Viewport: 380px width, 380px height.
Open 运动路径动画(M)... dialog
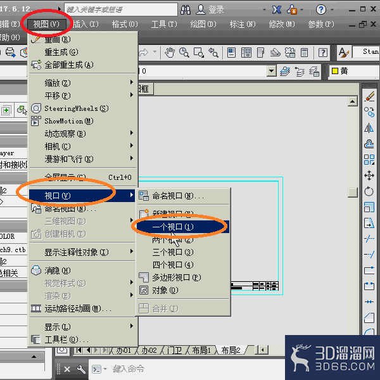pyautogui.click(x=82, y=308)
